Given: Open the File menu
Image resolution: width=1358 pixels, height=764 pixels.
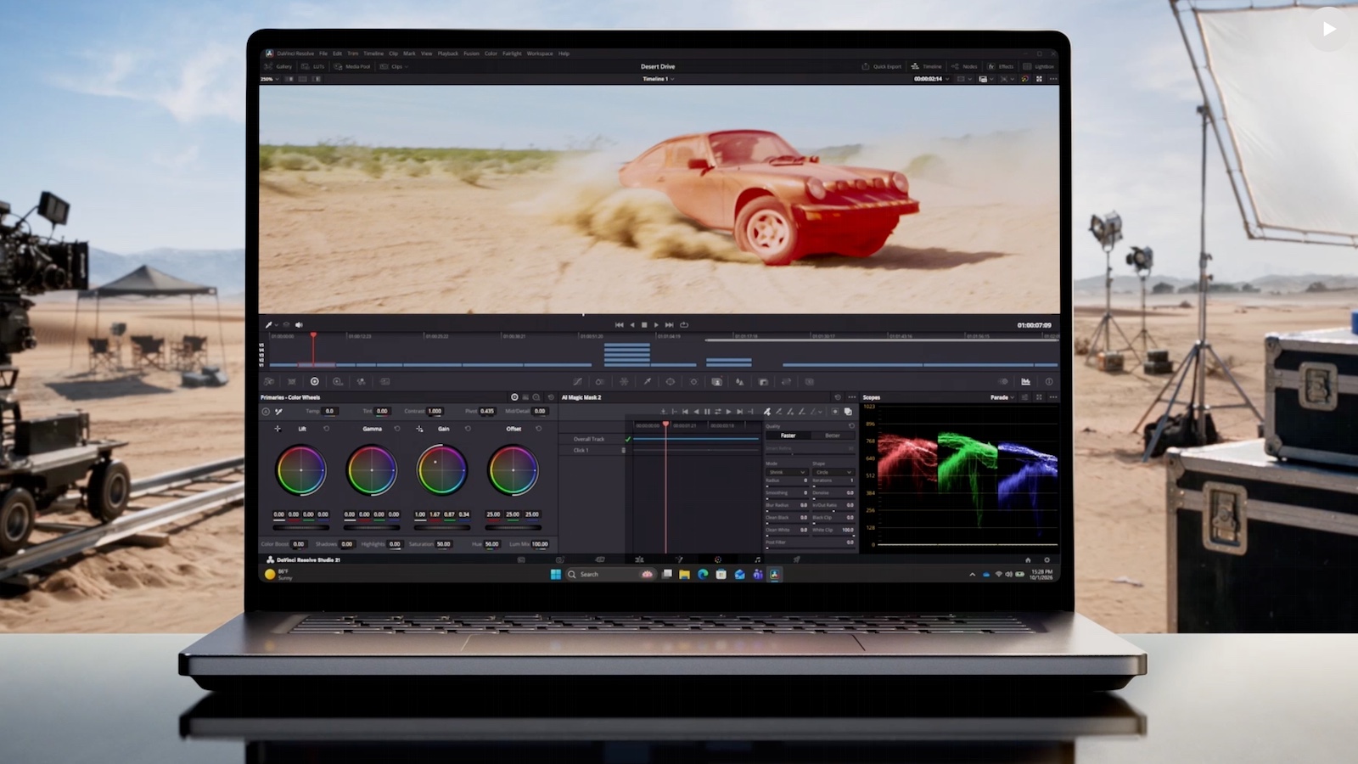Looking at the screenshot, I should click(323, 53).
